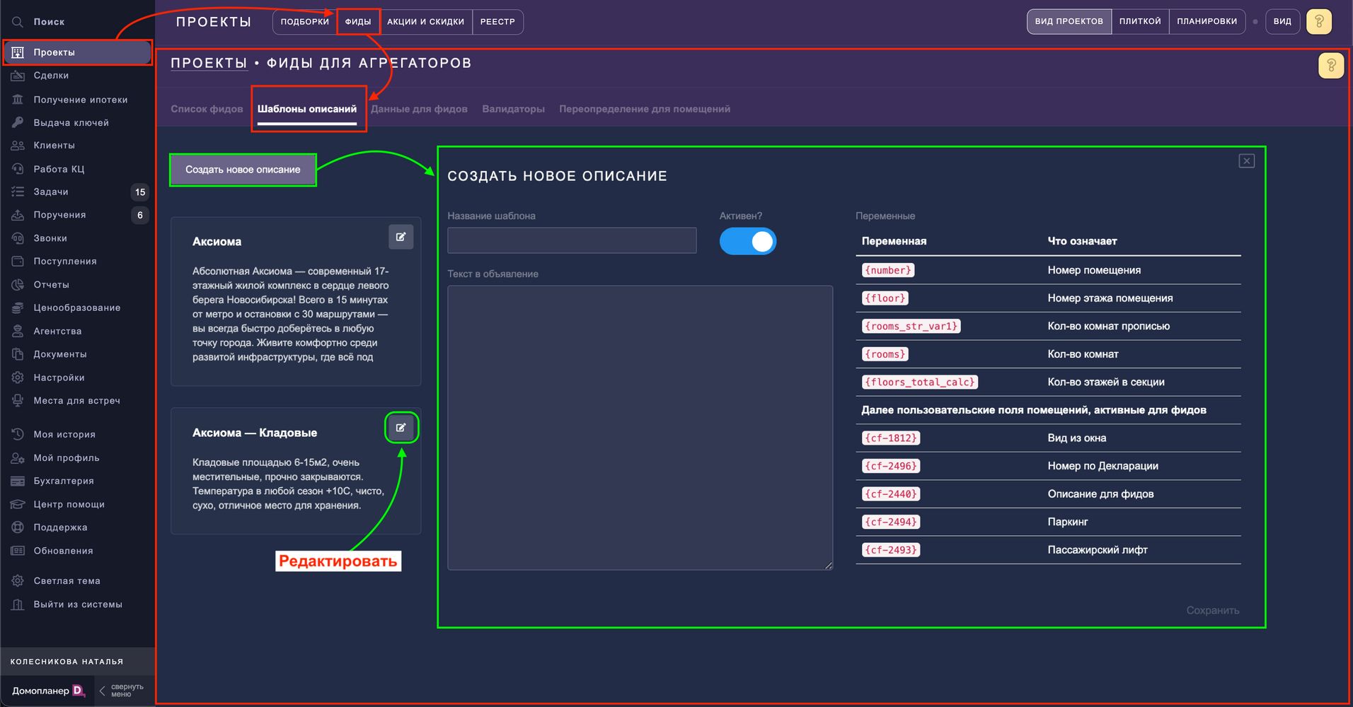Edit the Аксиома template with pencil icon

[401, 237]
